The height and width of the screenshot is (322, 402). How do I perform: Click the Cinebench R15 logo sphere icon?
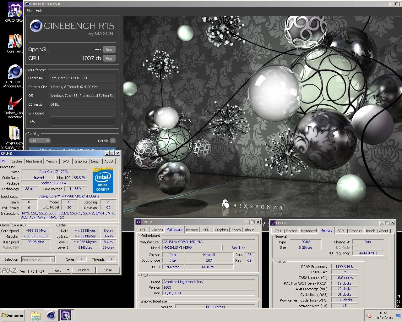pos(36,26)
